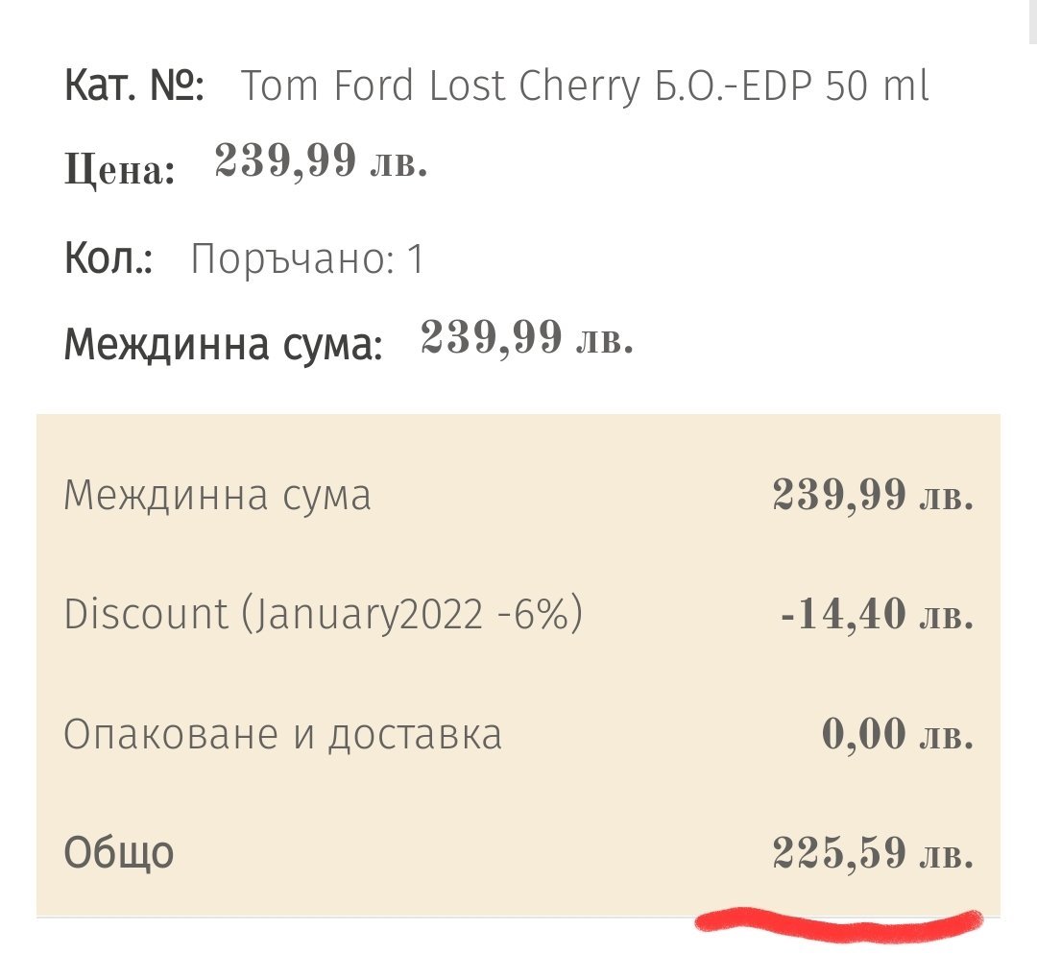The image size is (1037, 979).
Task: Click the scrollbar at top right edge
Action: pyautogui.click(x=1031, y=21)
